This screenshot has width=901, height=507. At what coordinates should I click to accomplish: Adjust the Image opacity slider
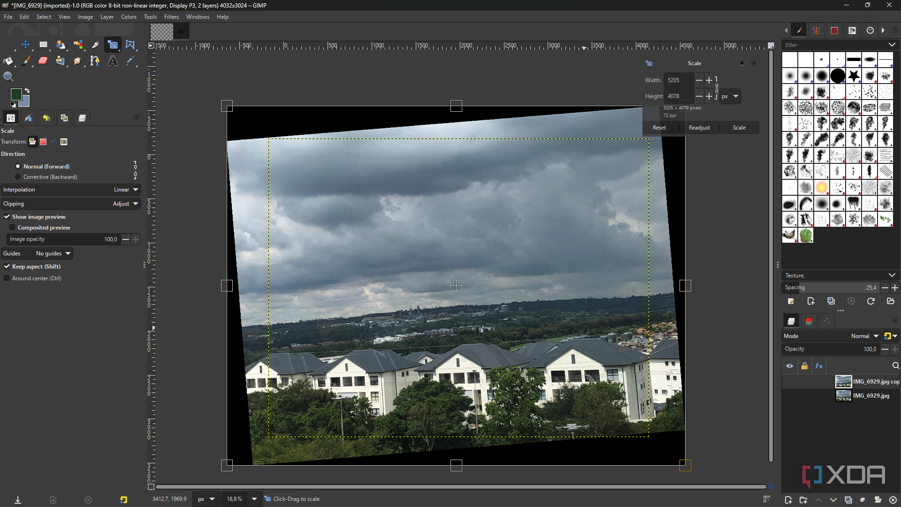pyautogui.click(x=63, y=239)
